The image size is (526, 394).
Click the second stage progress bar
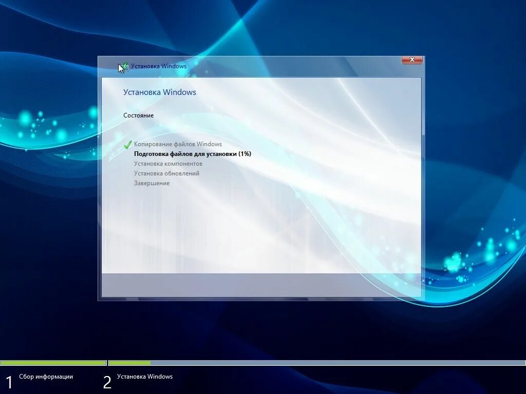316,363
